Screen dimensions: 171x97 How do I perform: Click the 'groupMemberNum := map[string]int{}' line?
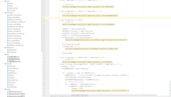(75, 69)
